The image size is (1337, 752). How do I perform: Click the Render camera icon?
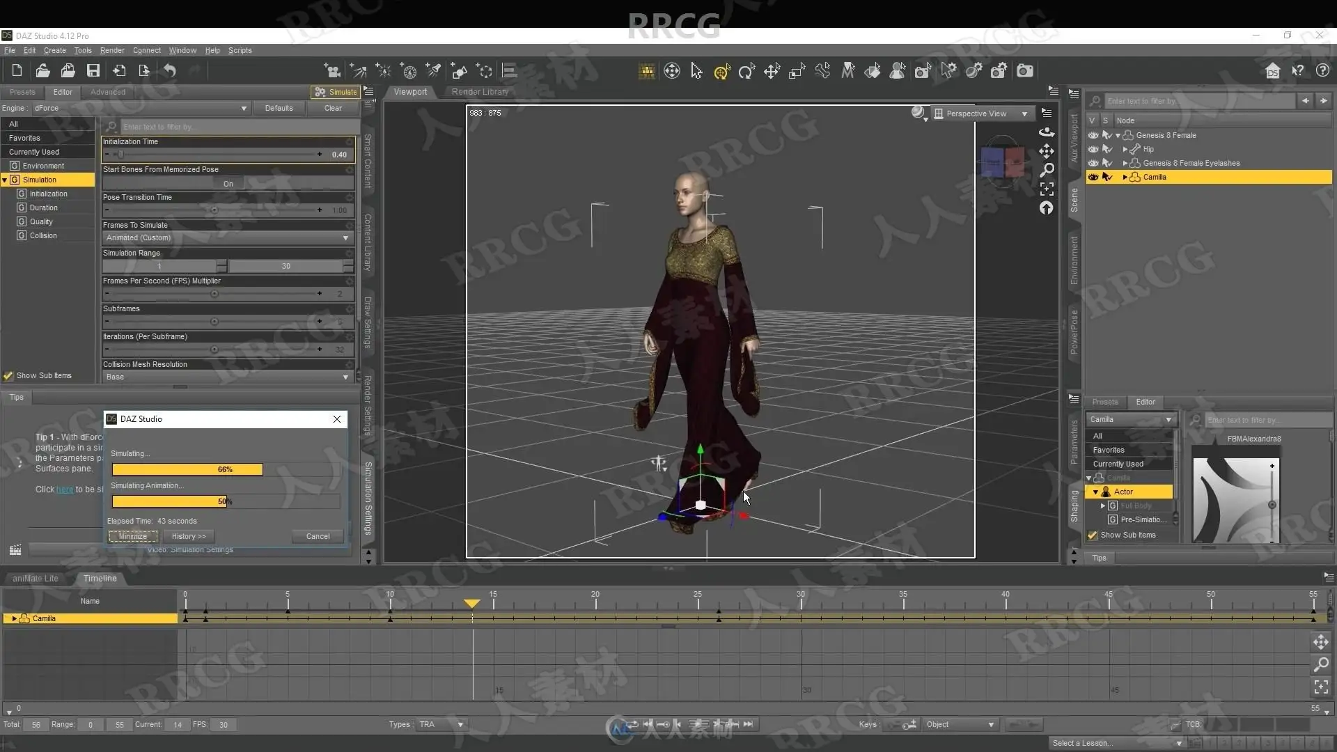[x=1024, y=70]
